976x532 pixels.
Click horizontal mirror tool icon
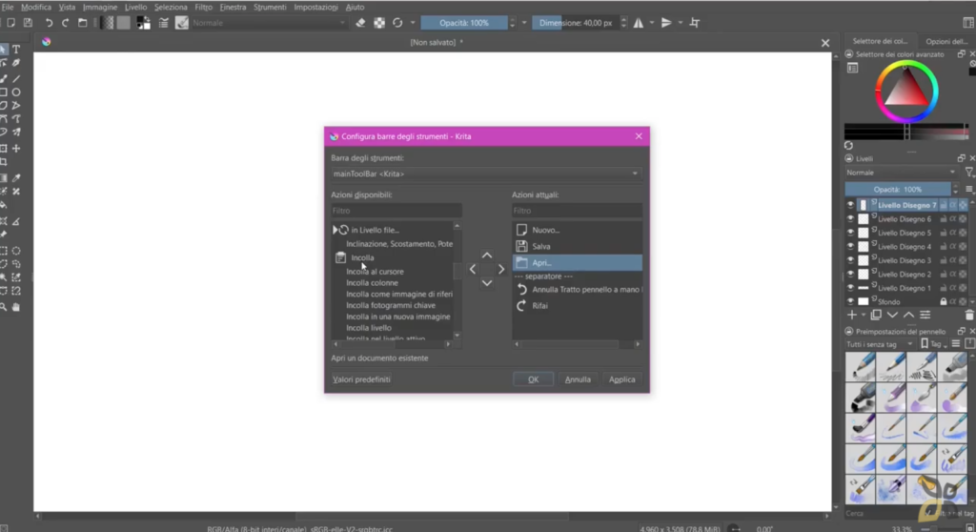click(x=639, y=23)
